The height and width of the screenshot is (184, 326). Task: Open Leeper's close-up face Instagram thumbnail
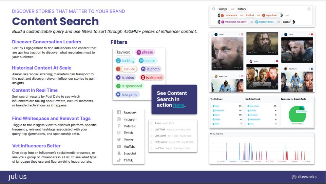click(x=227, y=54)
